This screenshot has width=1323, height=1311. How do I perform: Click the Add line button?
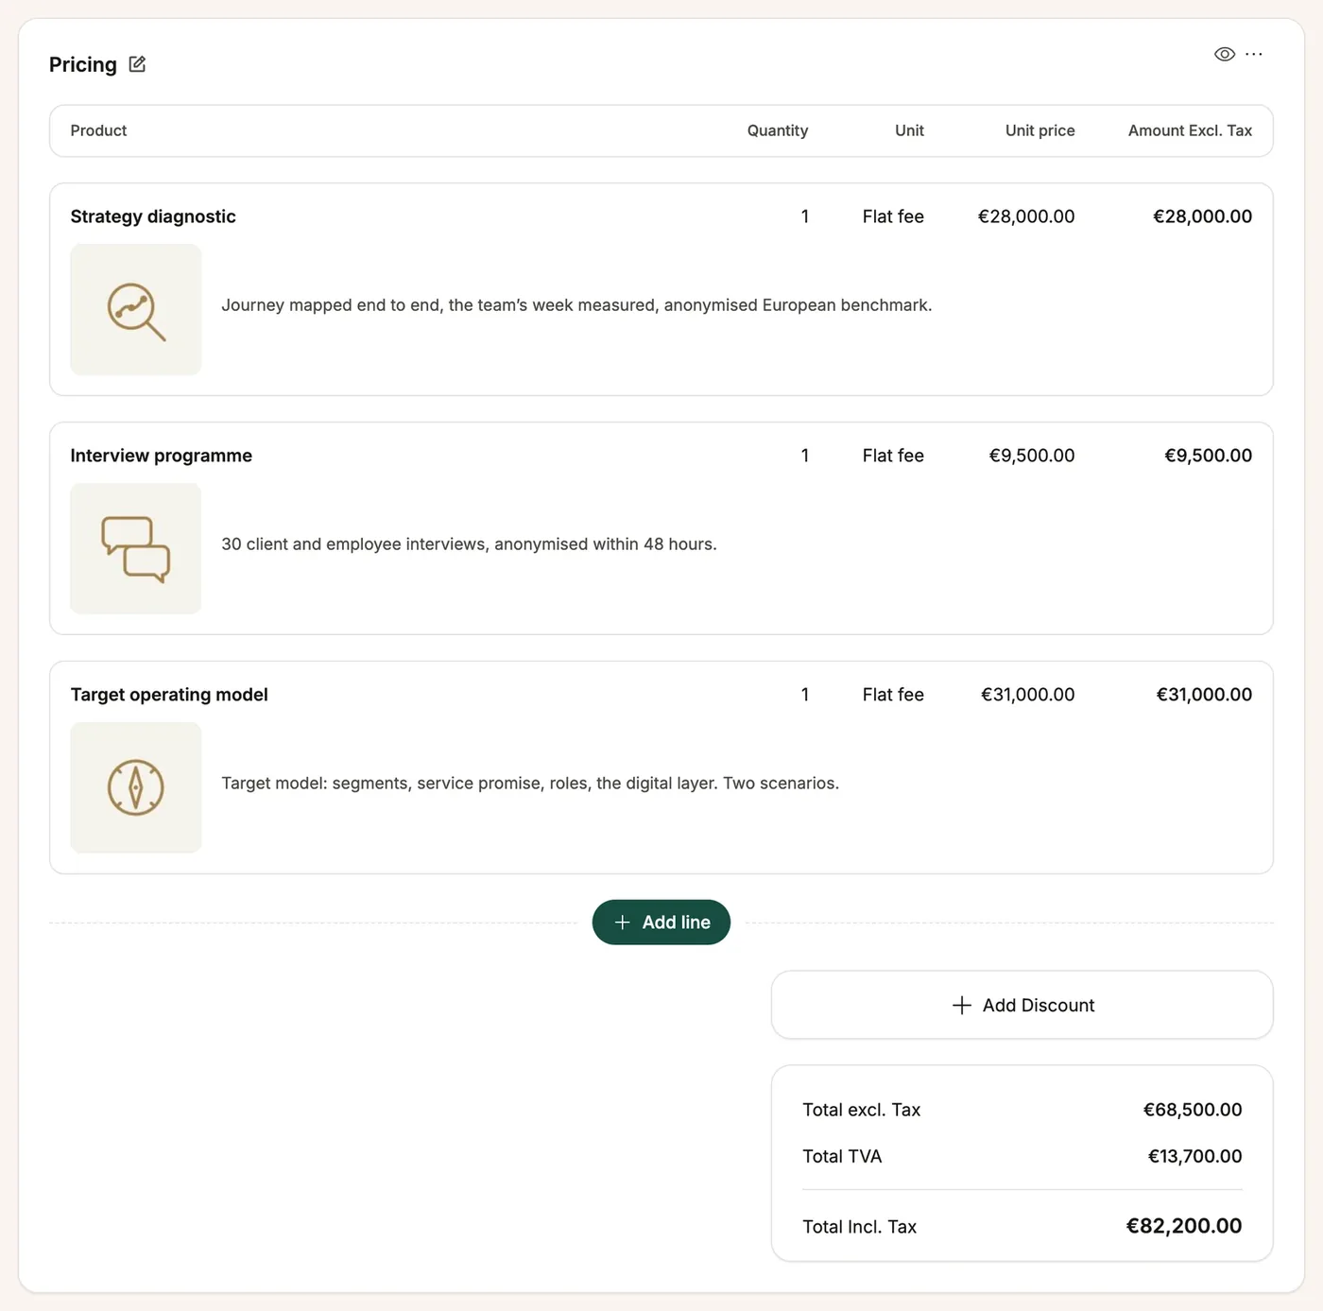tap(661, 923)
